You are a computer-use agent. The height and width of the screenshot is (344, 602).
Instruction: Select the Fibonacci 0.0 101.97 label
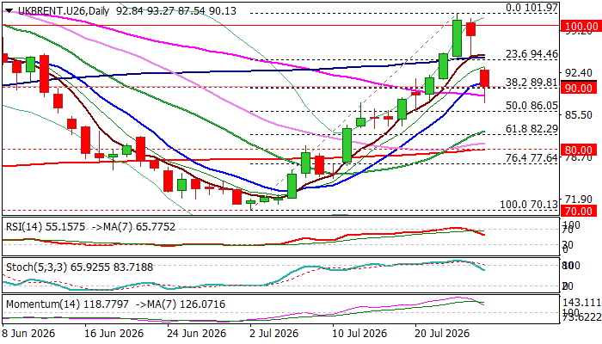531,7
